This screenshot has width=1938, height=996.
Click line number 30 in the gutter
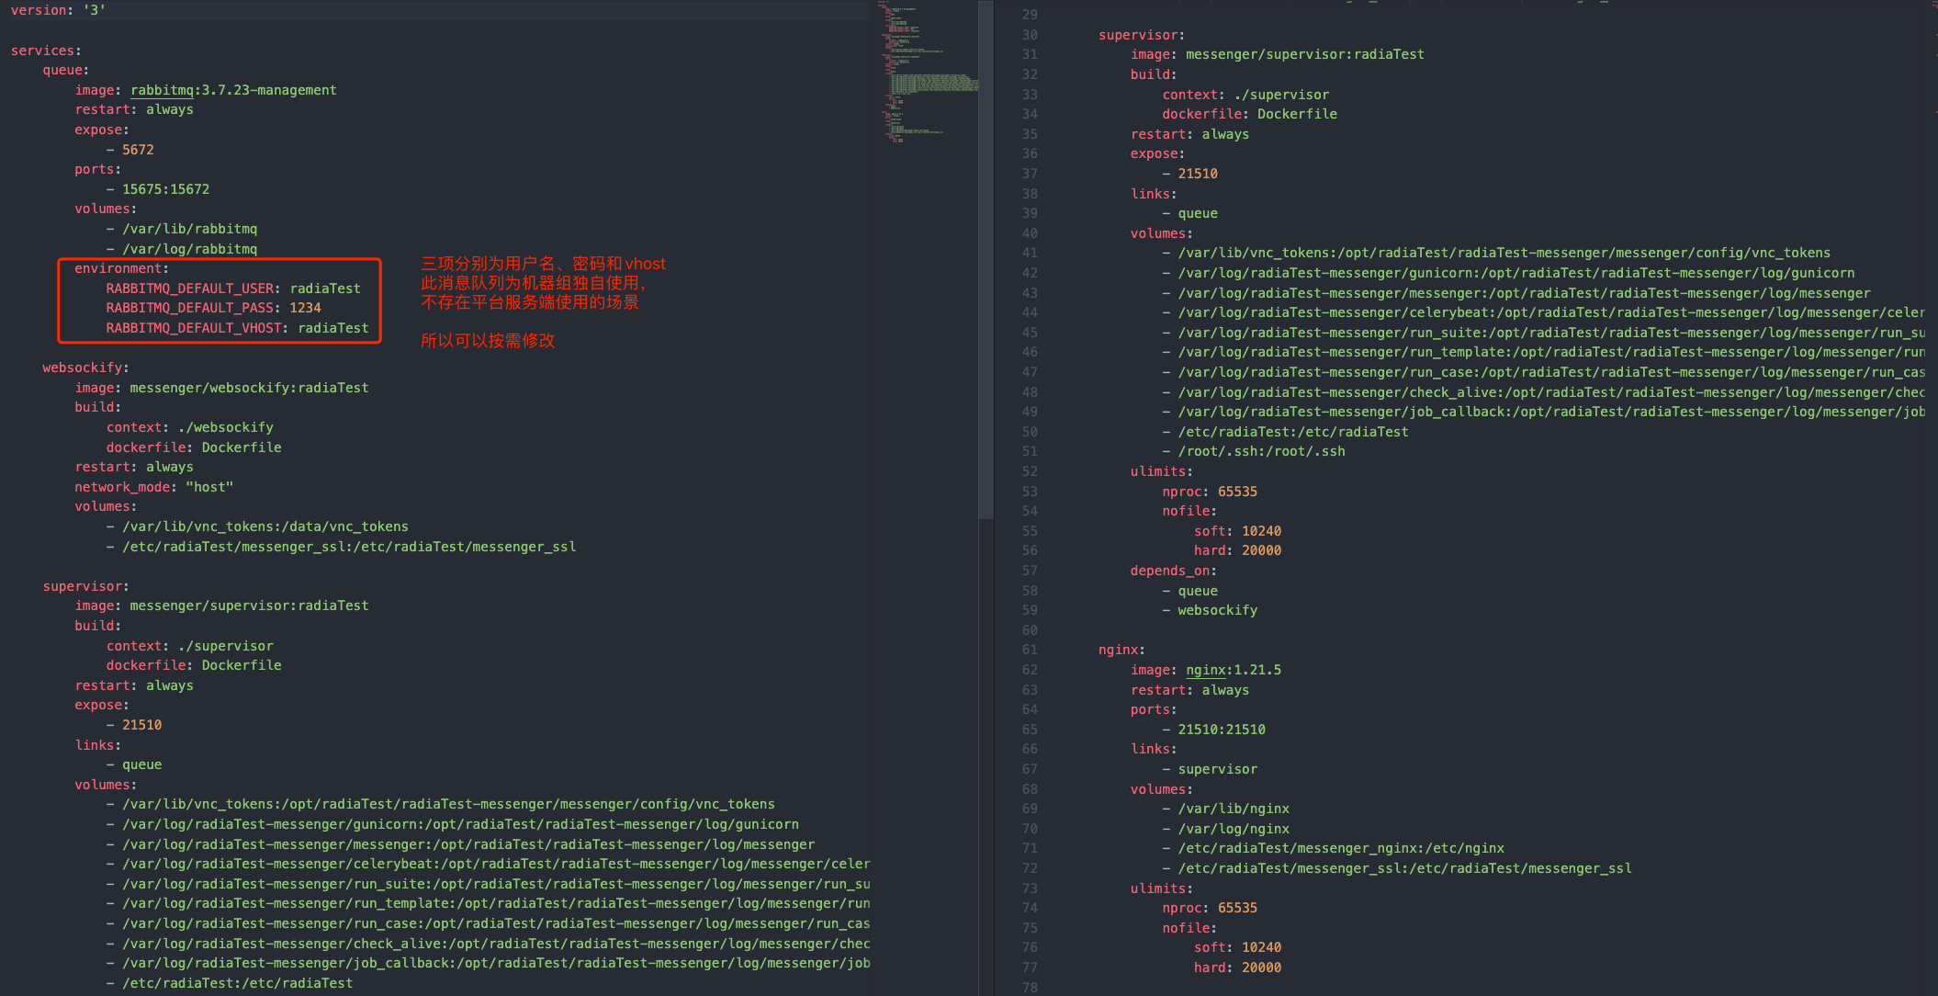point(1030,35)
